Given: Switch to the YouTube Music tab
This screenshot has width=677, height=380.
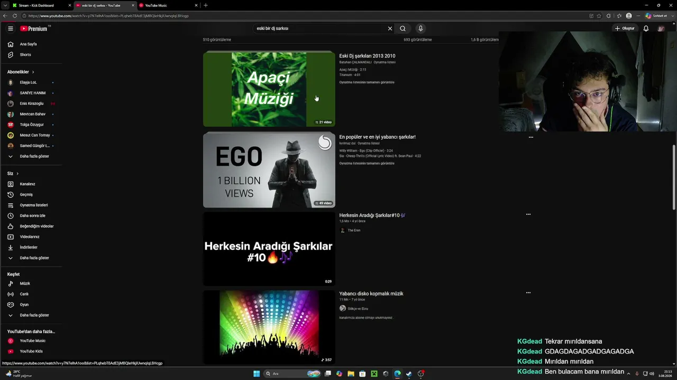Looking at the screenshot, I should 167,5.
